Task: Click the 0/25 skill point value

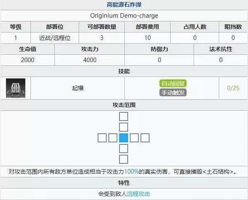Action: (x=233, y=88)
